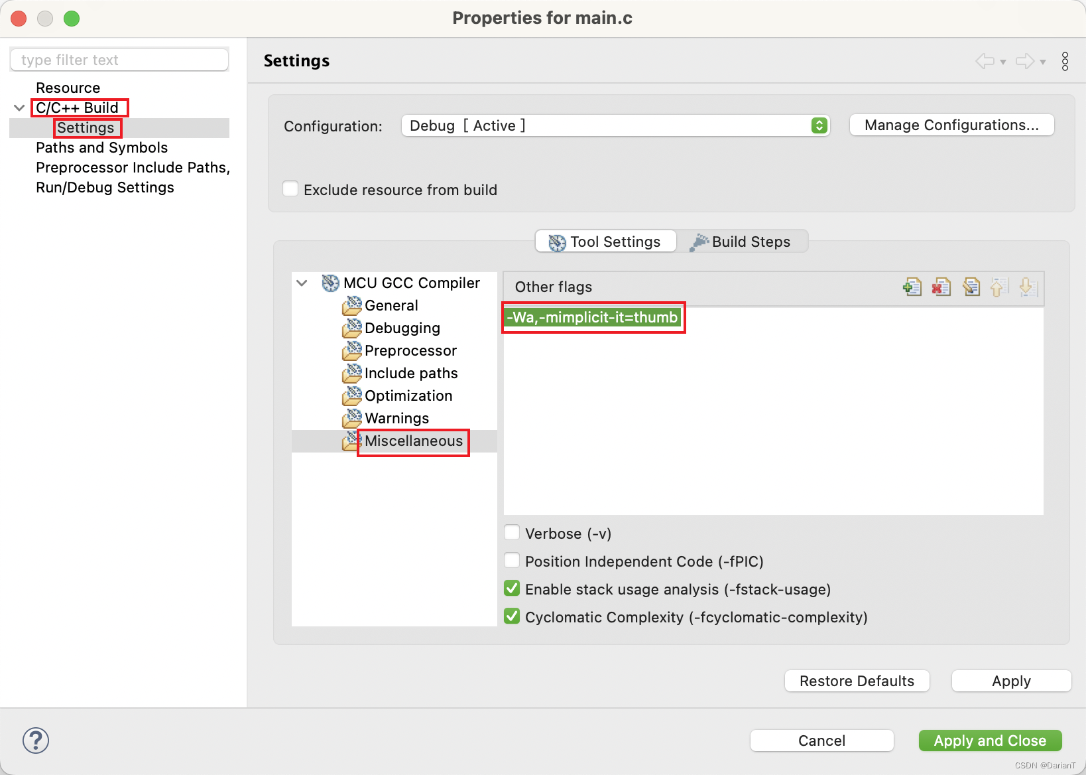Click the Move Down arrow icon

coord(1028,287)
